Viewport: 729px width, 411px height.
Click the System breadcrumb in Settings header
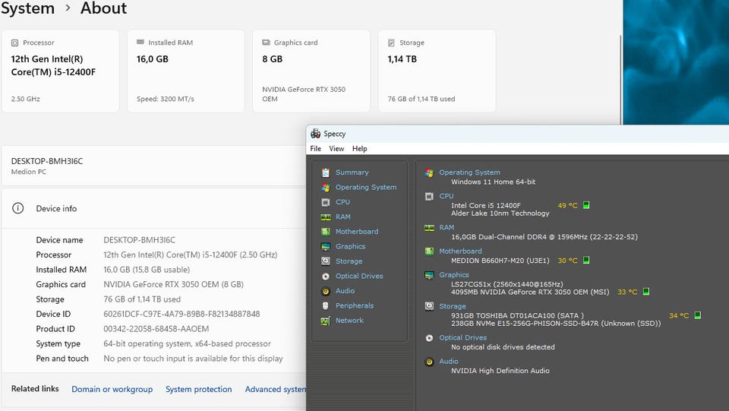27,8
